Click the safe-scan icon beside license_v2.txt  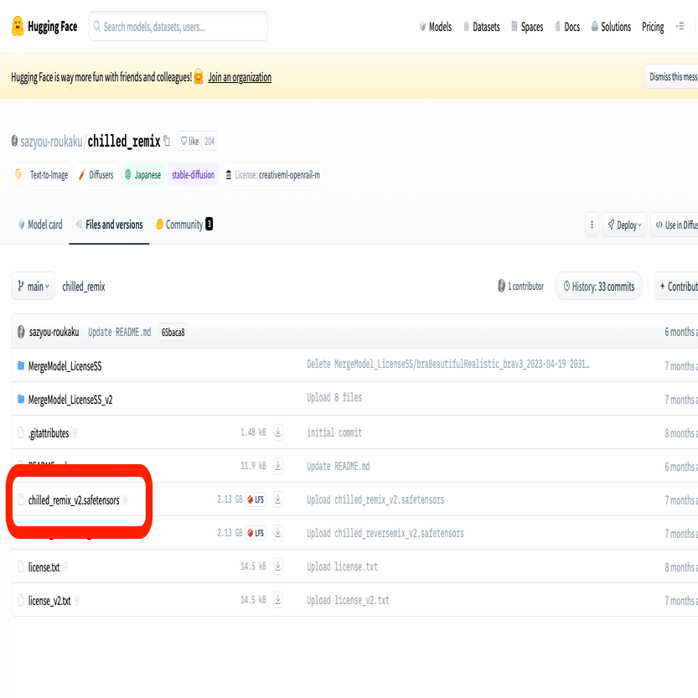(x=76, y=601)
